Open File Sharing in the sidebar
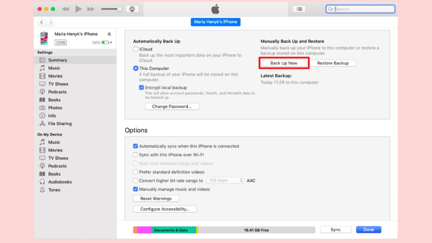This screenshot has height=243, width=432. click(x=75, y=124)
